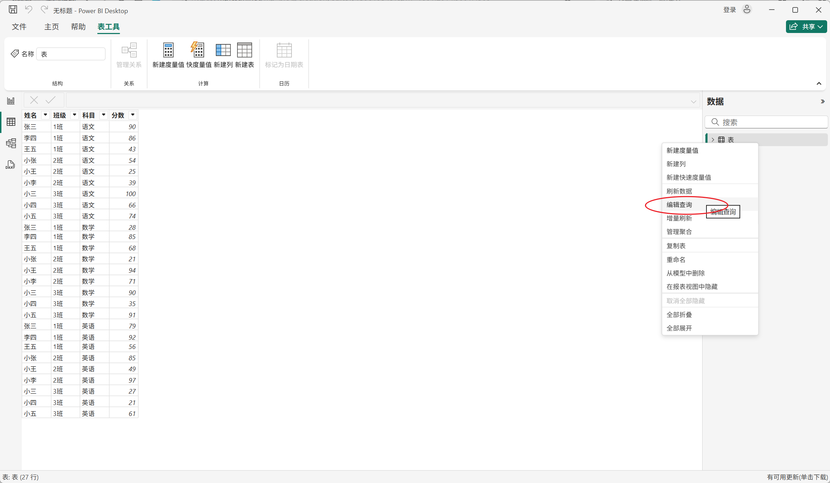Screen dimensions: 830x483
Task: Click the New Table (新建表) icon
Action: coord(244,51)
